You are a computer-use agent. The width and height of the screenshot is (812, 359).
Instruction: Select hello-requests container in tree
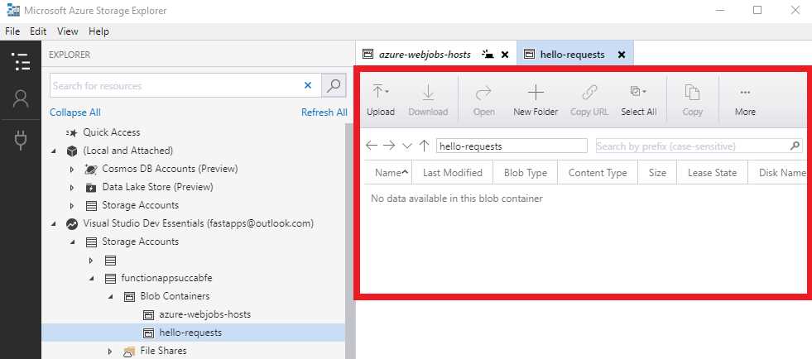click(x=190, y=333)
